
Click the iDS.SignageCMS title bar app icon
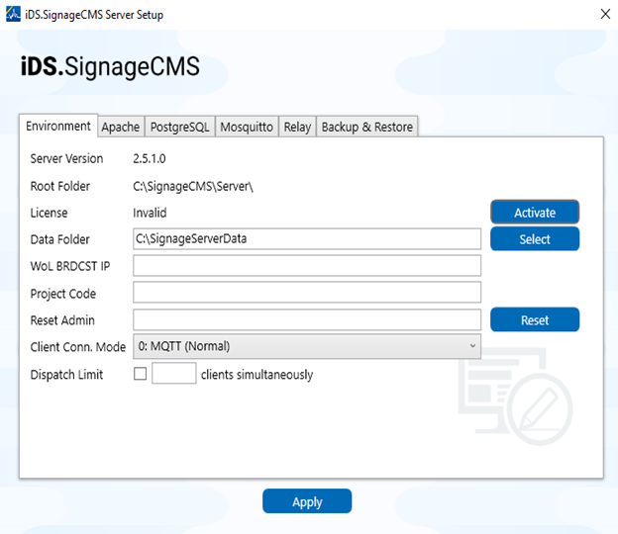coord(12,15)
